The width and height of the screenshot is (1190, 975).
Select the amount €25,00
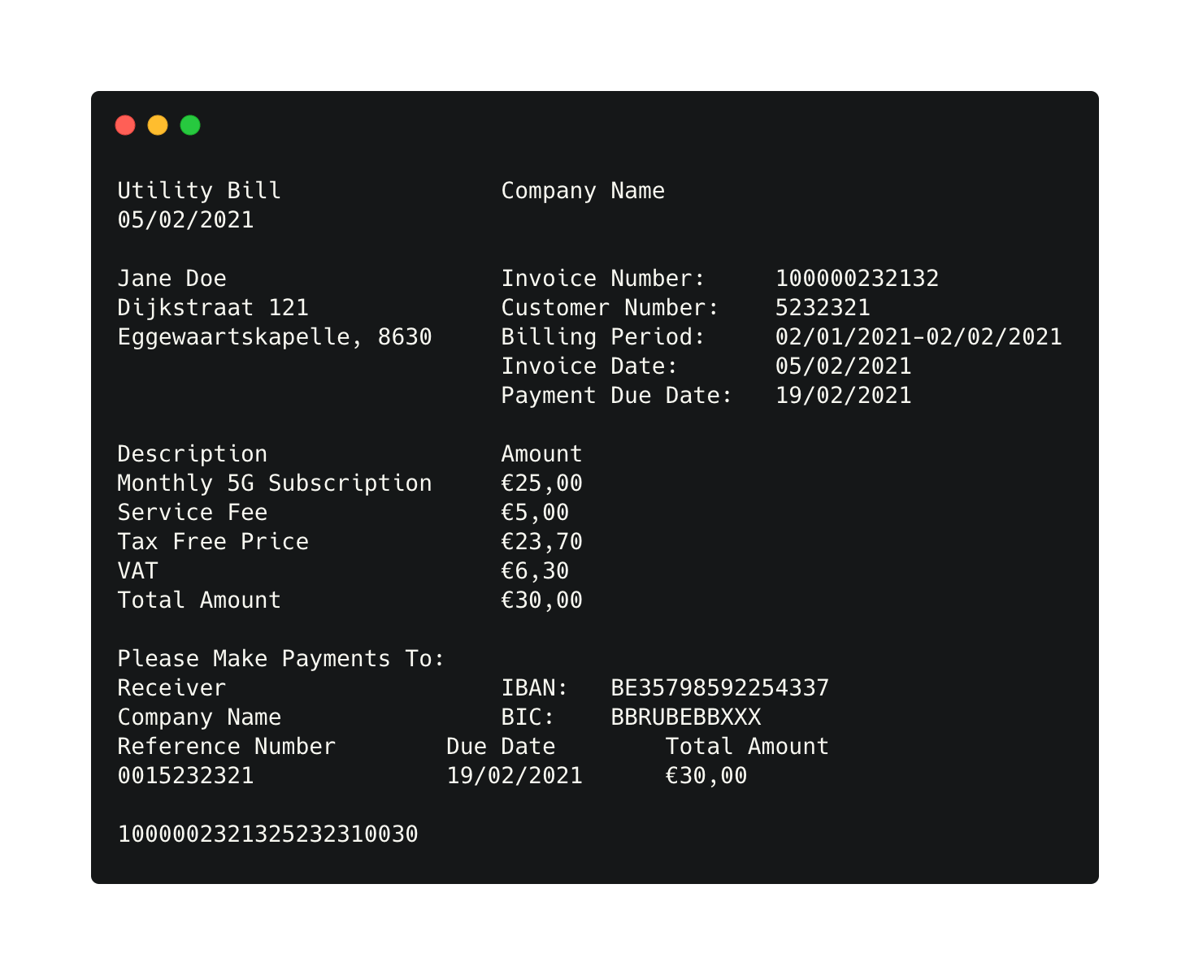[541, 483]
